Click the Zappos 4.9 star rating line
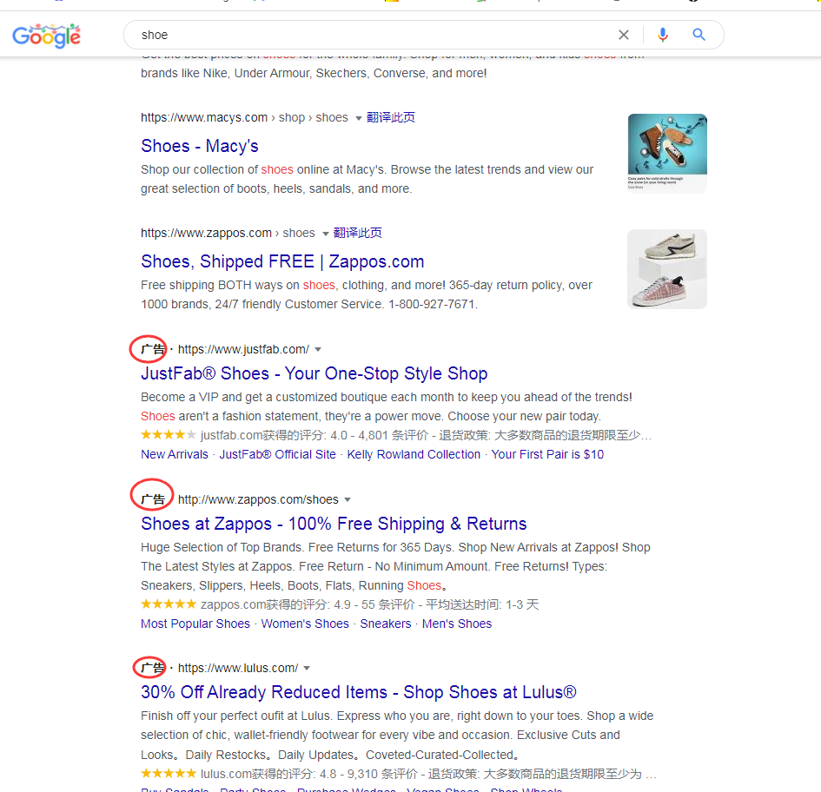The width and height of the screenshot is (821, 792). (x=340, y=604)
